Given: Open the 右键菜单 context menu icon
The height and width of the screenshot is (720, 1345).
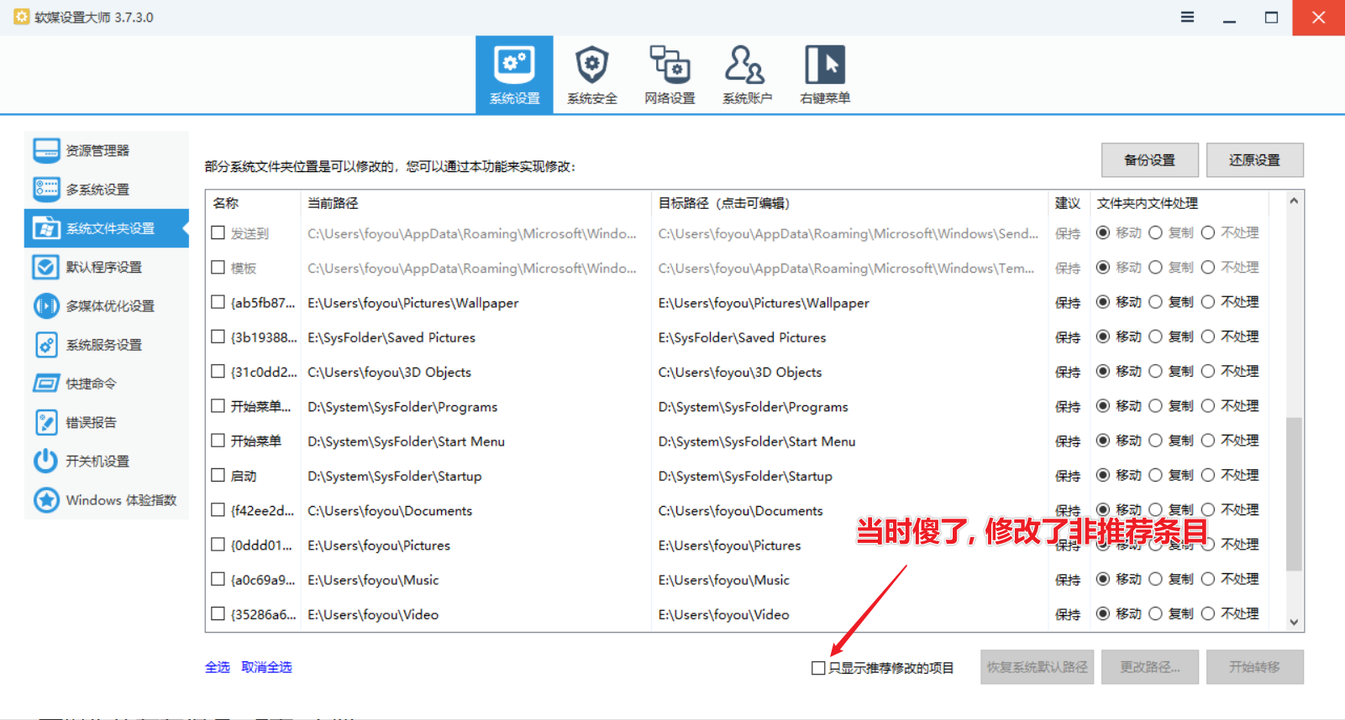Looking at the screenshot, I should (824, 65).
